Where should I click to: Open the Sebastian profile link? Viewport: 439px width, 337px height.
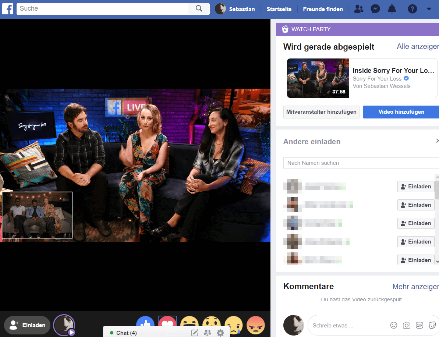tap(242, 9)
